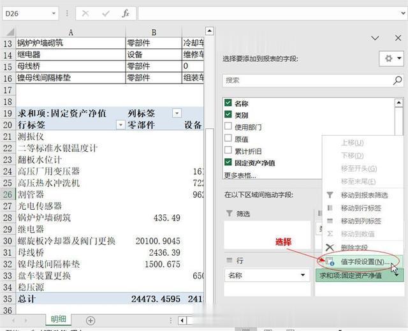Click the worksheet scroll-up arrow
This screenshot has width=408, height=331.
(x=210, y=31)
